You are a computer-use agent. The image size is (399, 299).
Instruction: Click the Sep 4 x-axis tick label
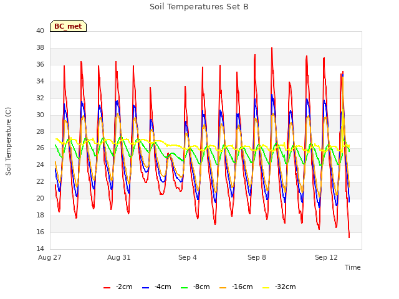point(188,257)
